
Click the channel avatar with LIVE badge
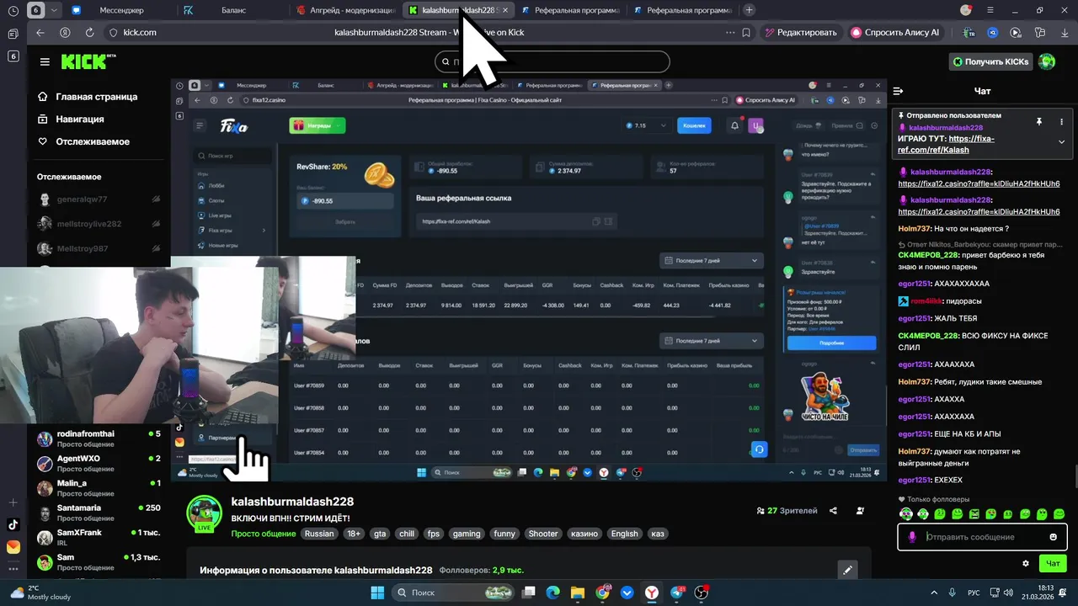204,513
